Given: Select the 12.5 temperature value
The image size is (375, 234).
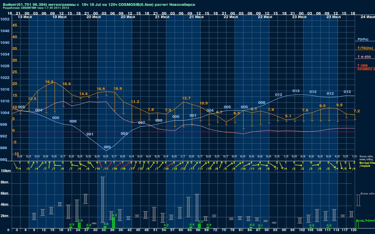Looking at the screenshot, I should pos(32,99).
